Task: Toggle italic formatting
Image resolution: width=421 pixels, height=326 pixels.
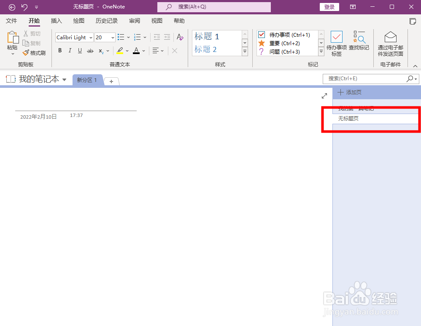Action: pyautogui.click(x=70, y=51)
